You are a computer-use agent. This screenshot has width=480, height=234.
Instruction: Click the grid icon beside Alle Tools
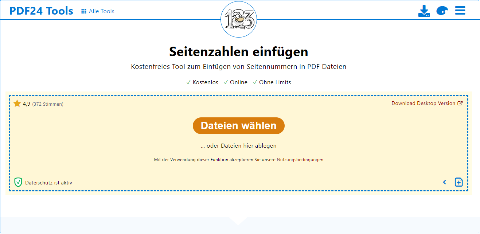coord(84,11)
